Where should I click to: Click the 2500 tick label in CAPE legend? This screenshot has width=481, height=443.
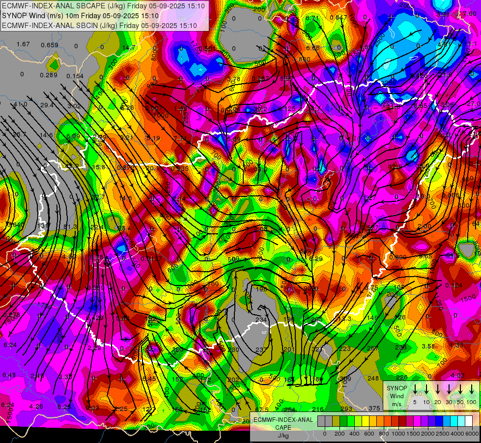click(443, 434)
